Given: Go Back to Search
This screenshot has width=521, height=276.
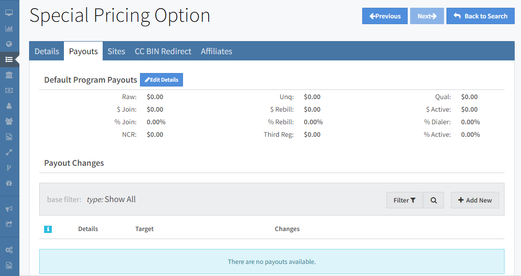Looking at the screenshot, I should pyautogui.click(x=480, y=16).
